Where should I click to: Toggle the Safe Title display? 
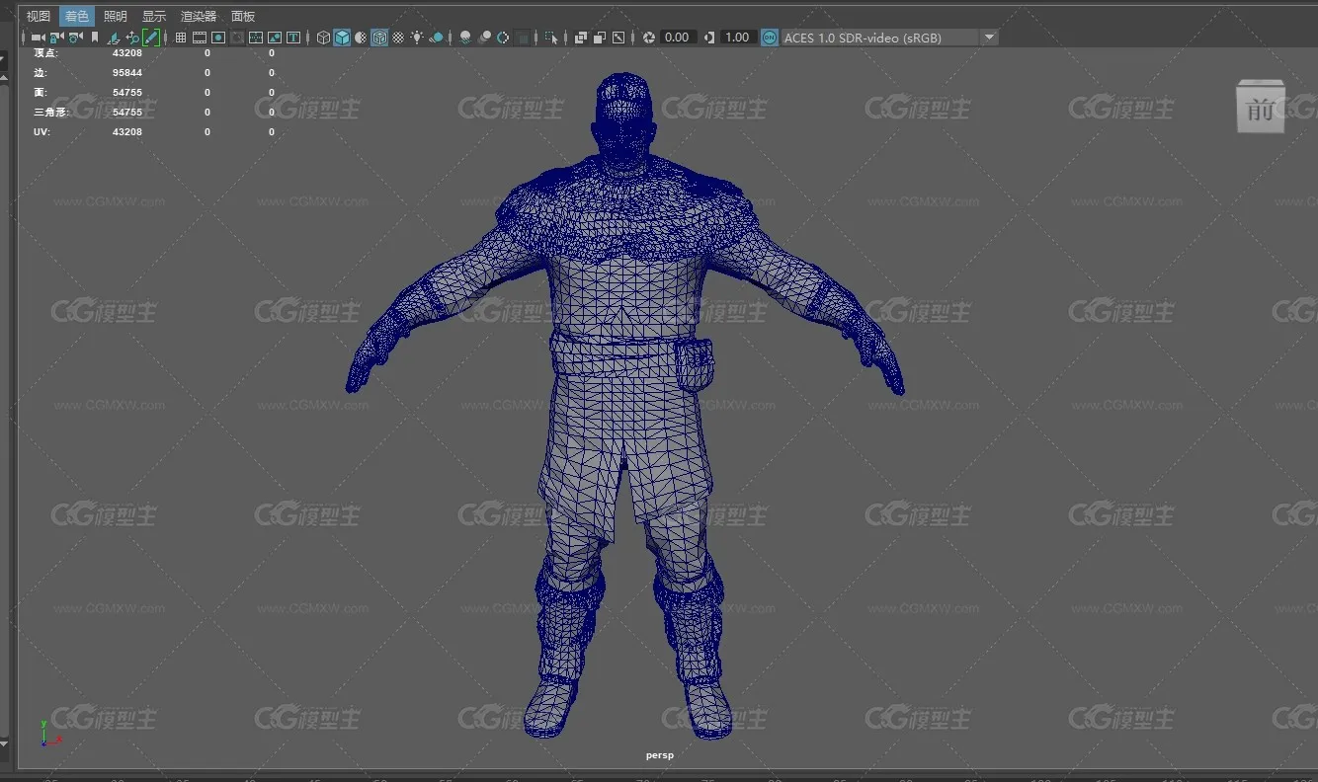(x=293, y=38)
